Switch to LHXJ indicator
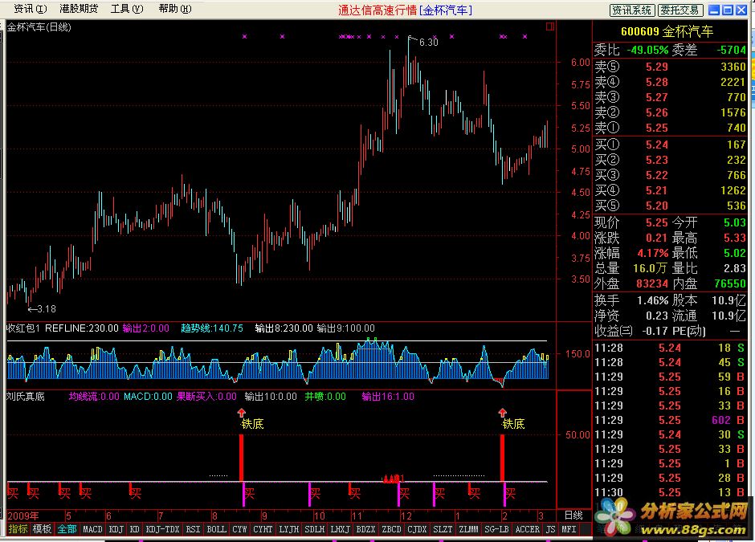This screenshot has height=542, width=755. pos(340,529)
